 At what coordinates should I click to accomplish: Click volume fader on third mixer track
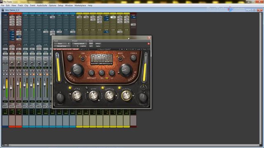17,83
